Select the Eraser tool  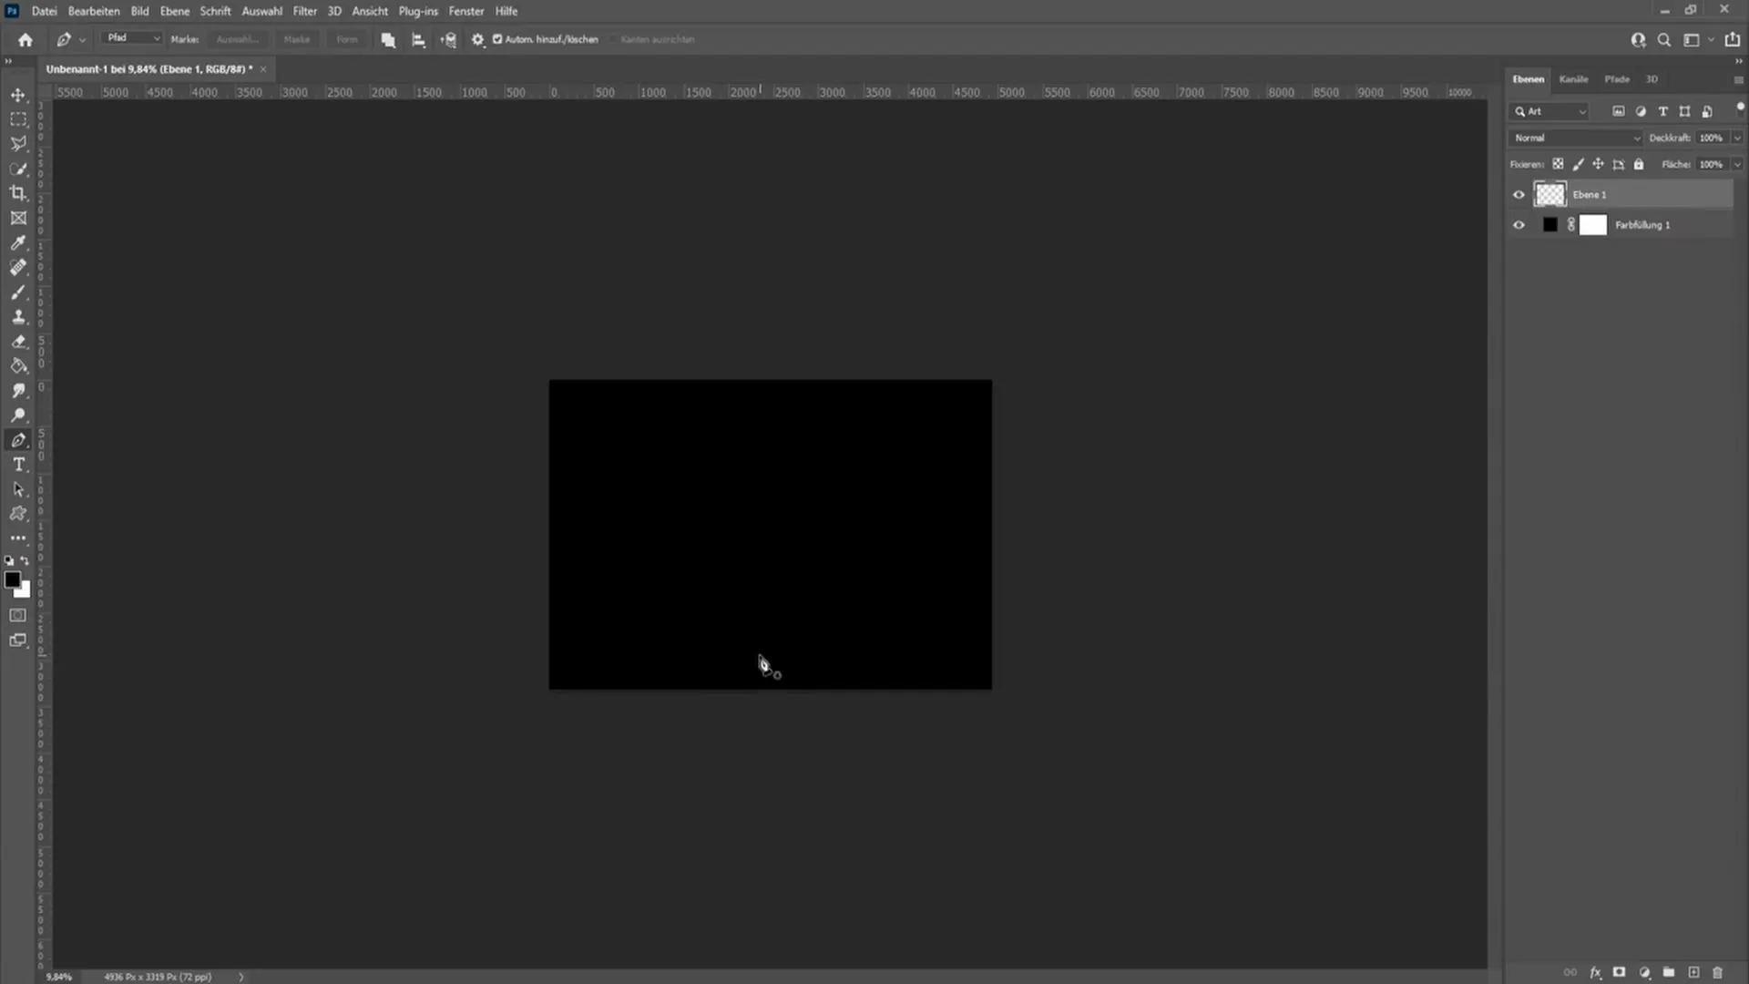18,342
